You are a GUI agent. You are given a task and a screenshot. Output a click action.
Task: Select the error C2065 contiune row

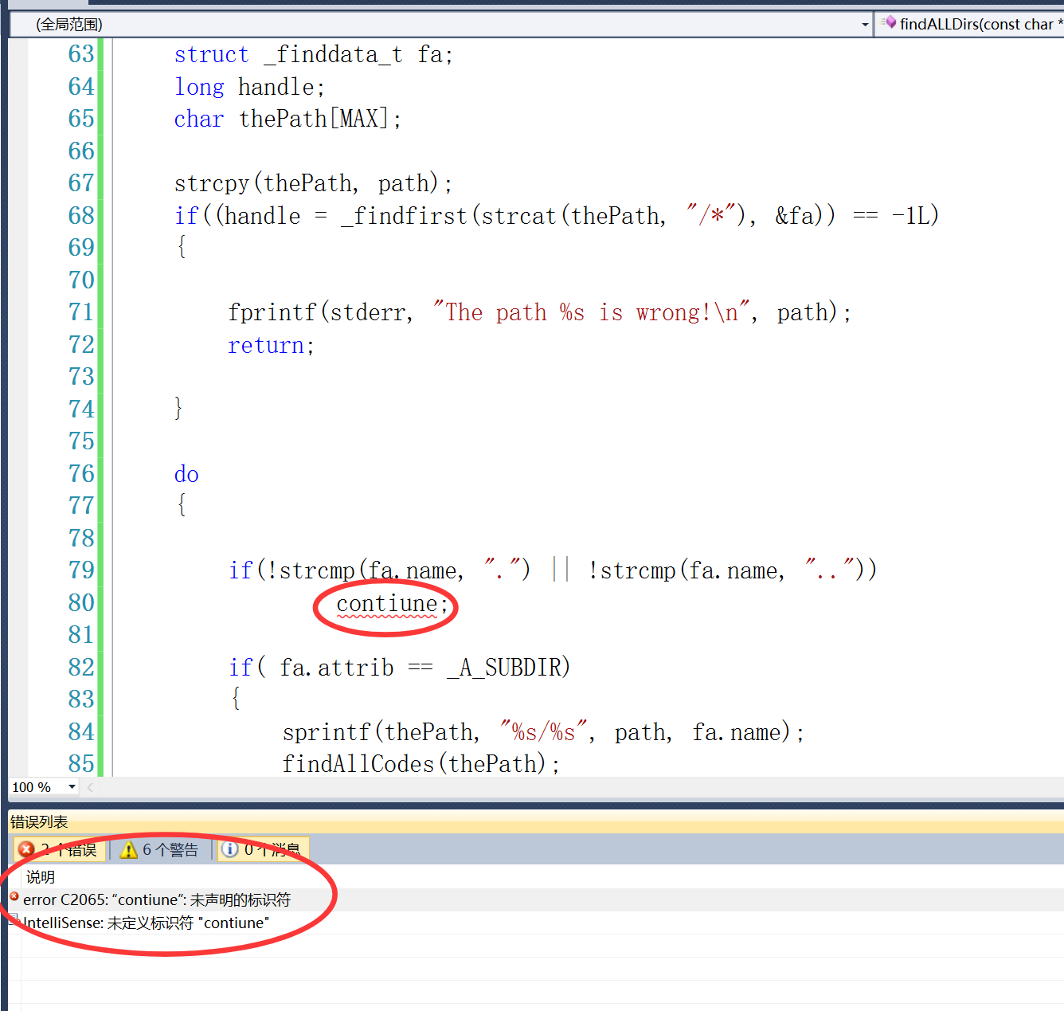[x=535, y=899]
